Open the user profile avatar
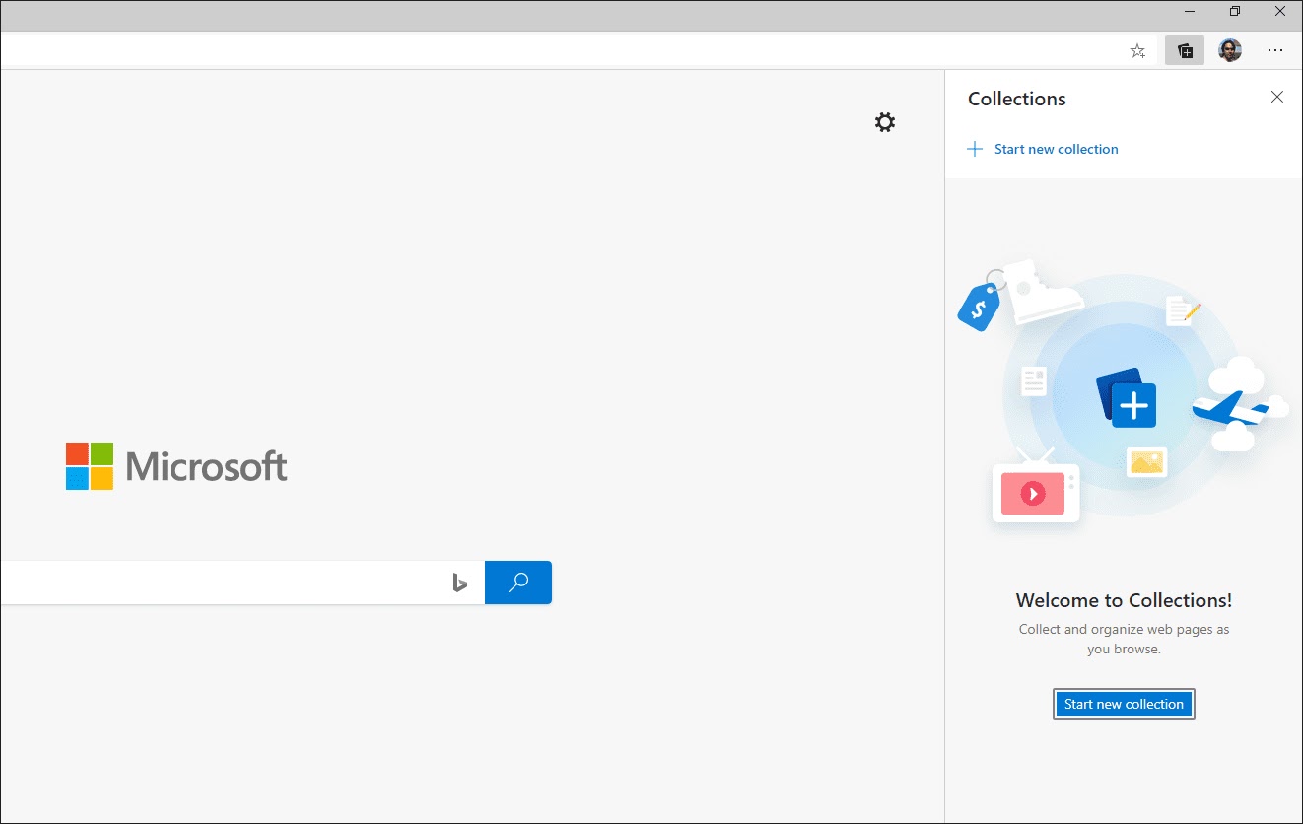Screen dimensions: 1303x824 [1230, 50]
